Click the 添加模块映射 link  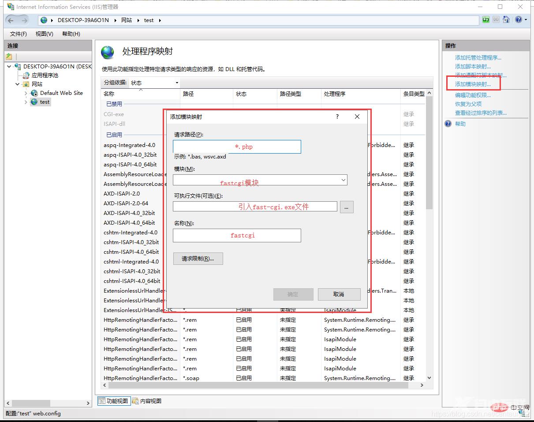(x=472, y=84)
